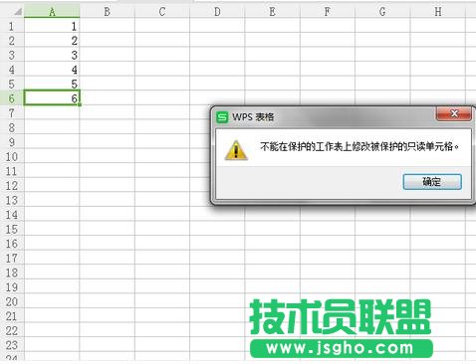
Task: Select row 18 header
Action: [12, 273]
